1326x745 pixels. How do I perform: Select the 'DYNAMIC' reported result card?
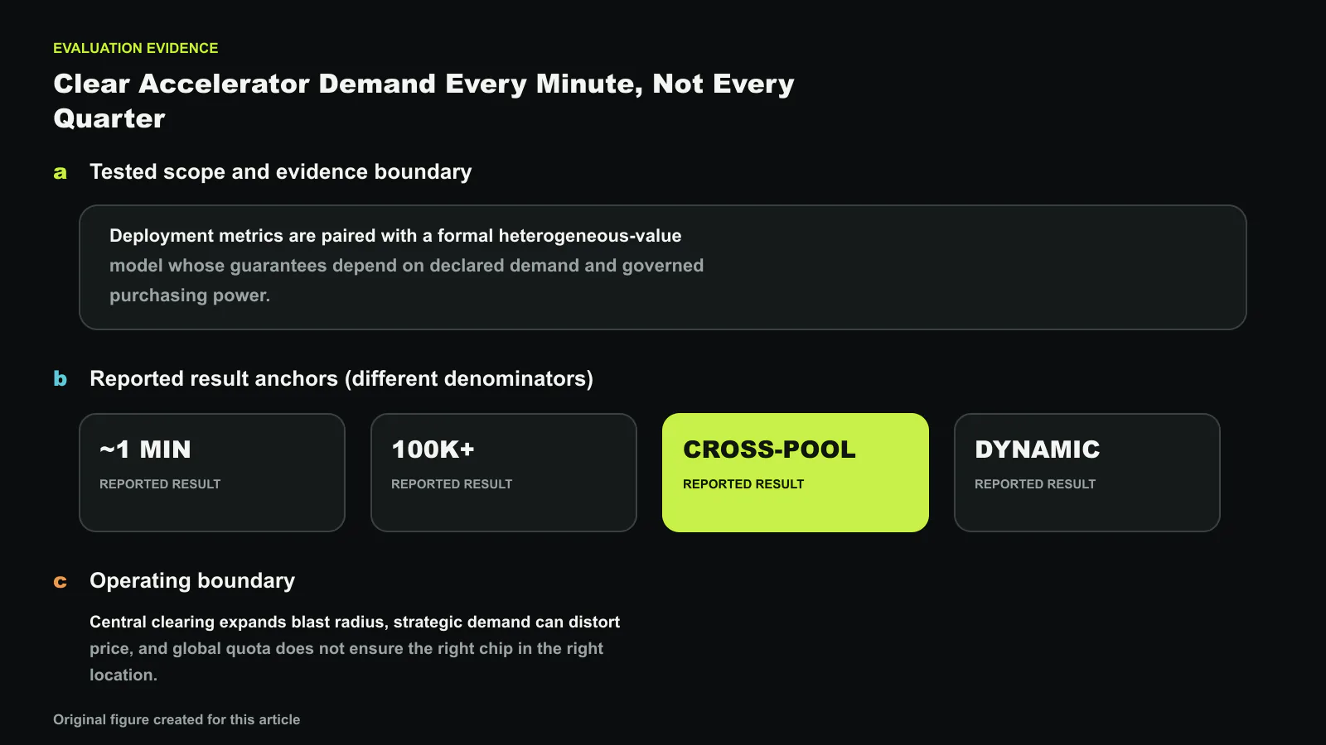click(1087, 473)
